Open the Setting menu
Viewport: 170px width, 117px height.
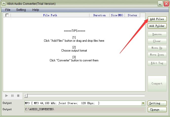21,10
